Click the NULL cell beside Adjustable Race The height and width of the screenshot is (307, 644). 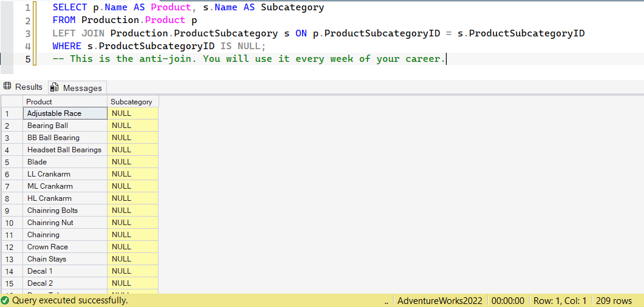tap(132, 113)
